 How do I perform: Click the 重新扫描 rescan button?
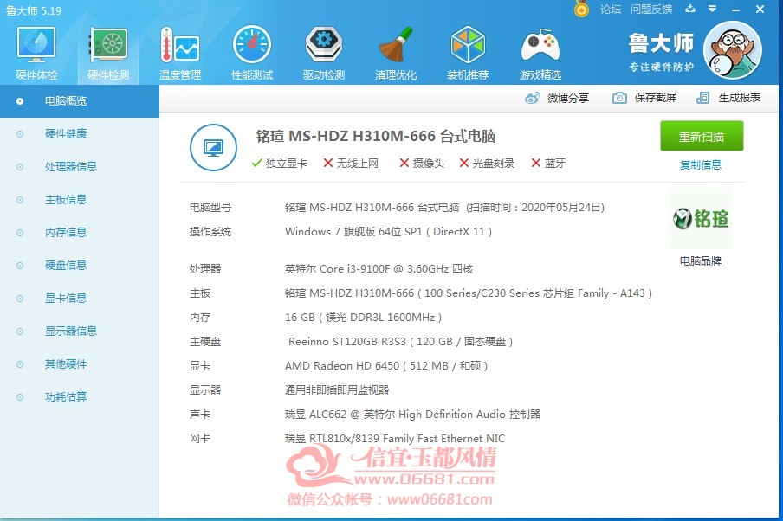point(702,136)
